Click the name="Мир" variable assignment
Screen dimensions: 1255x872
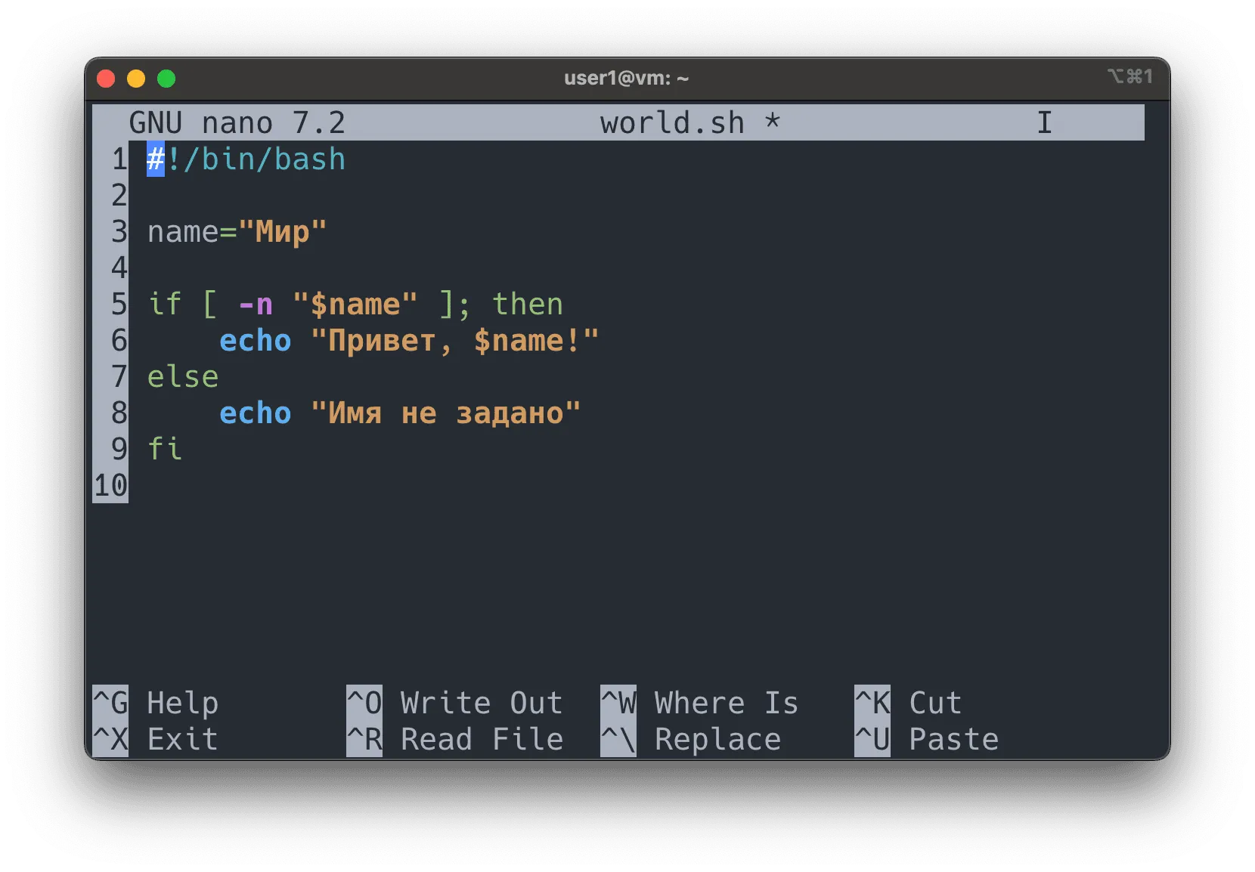point(237,232)
